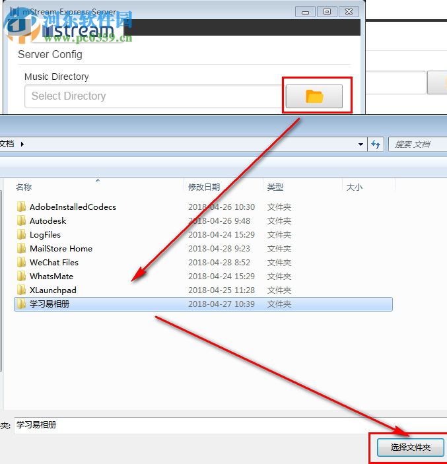
Task: Select the MailStore Home folder icon
Action: (x=21, y=249)
